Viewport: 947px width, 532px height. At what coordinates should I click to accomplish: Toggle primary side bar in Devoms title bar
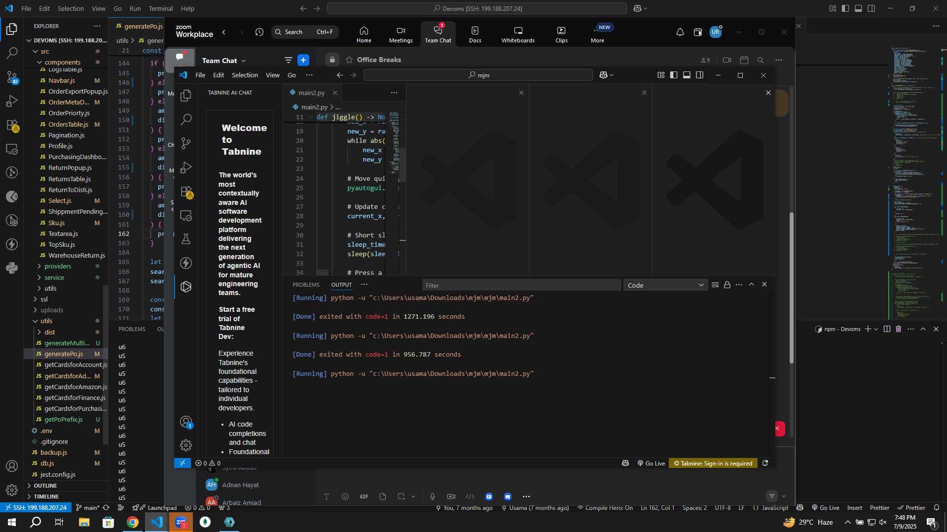845,8
